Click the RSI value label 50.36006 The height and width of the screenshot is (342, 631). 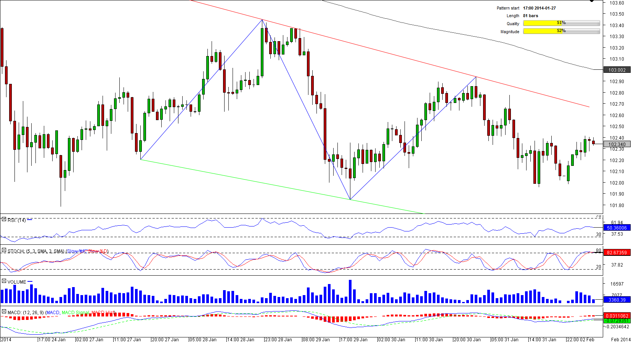(617, 228)
